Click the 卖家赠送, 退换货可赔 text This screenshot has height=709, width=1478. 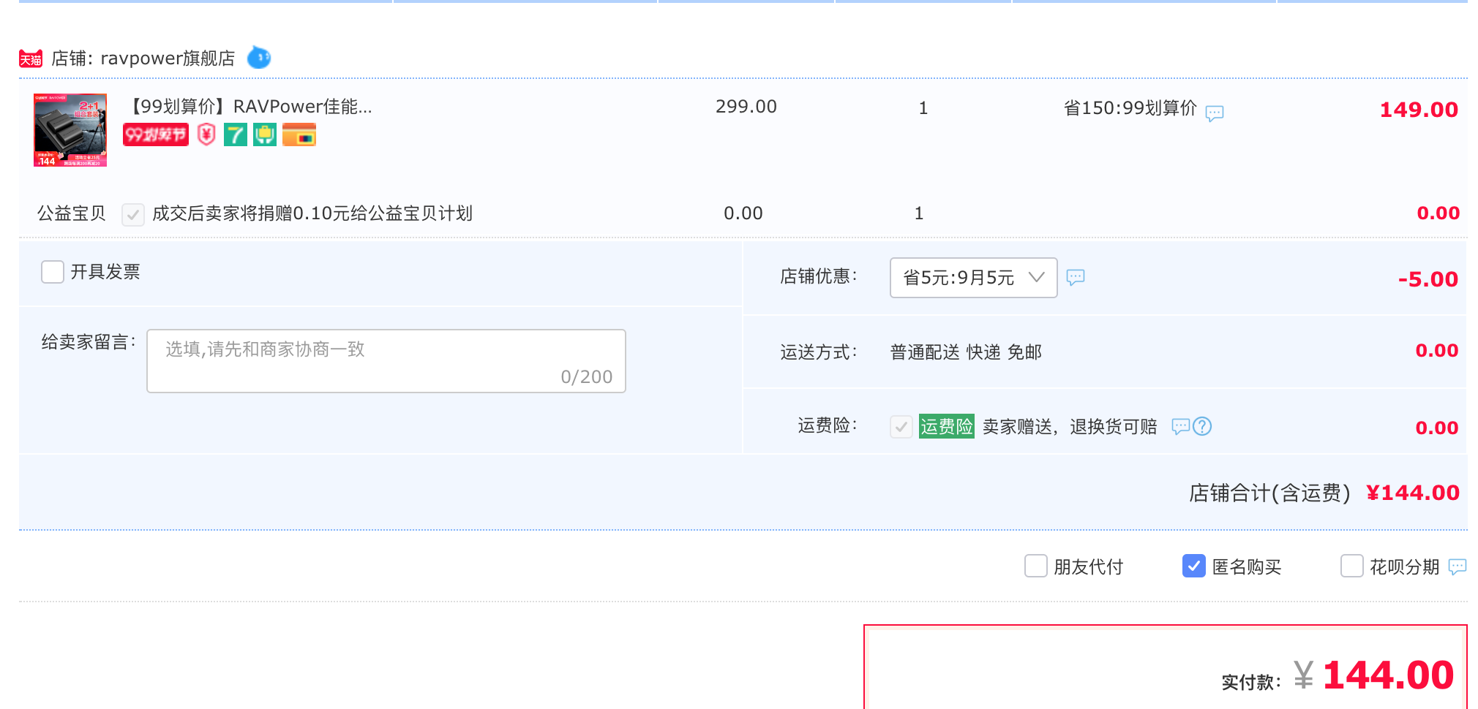tap(1070, 427)
